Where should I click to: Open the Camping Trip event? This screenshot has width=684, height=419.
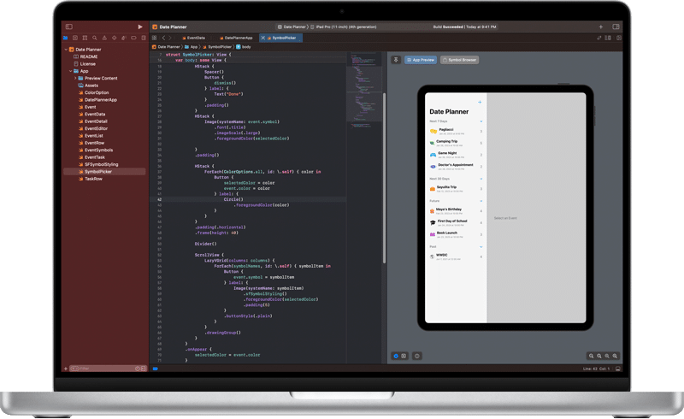(x=456, y=143)
